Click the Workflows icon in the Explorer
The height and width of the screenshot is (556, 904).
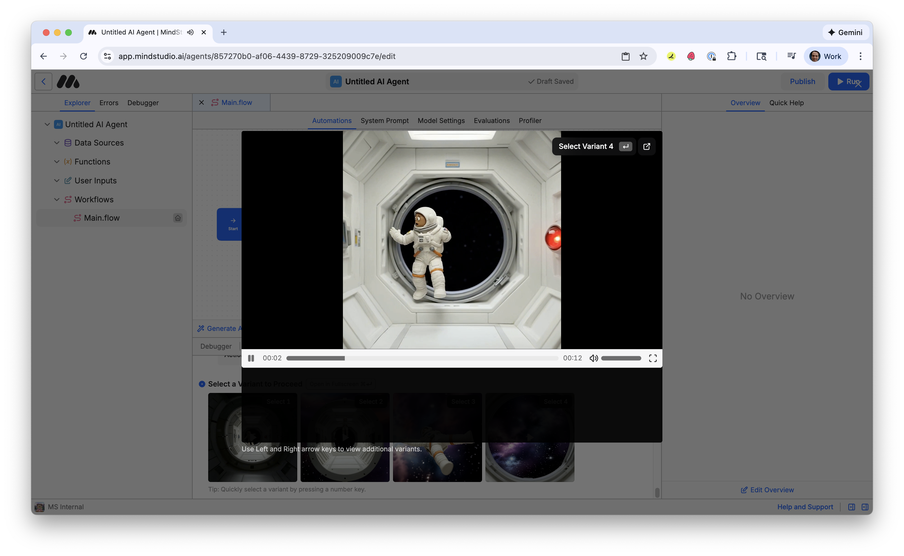68,199
